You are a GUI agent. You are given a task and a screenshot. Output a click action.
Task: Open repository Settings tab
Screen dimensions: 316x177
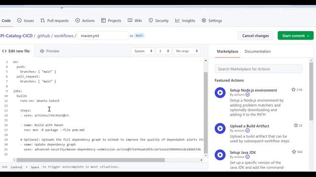[212, 21]
